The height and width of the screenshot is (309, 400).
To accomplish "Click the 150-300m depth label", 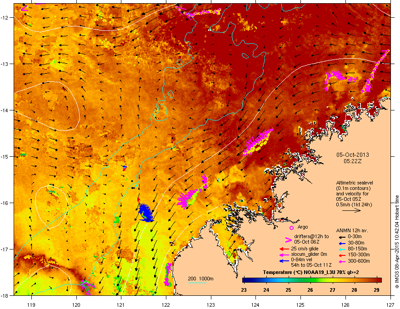I will coord(359,254).
